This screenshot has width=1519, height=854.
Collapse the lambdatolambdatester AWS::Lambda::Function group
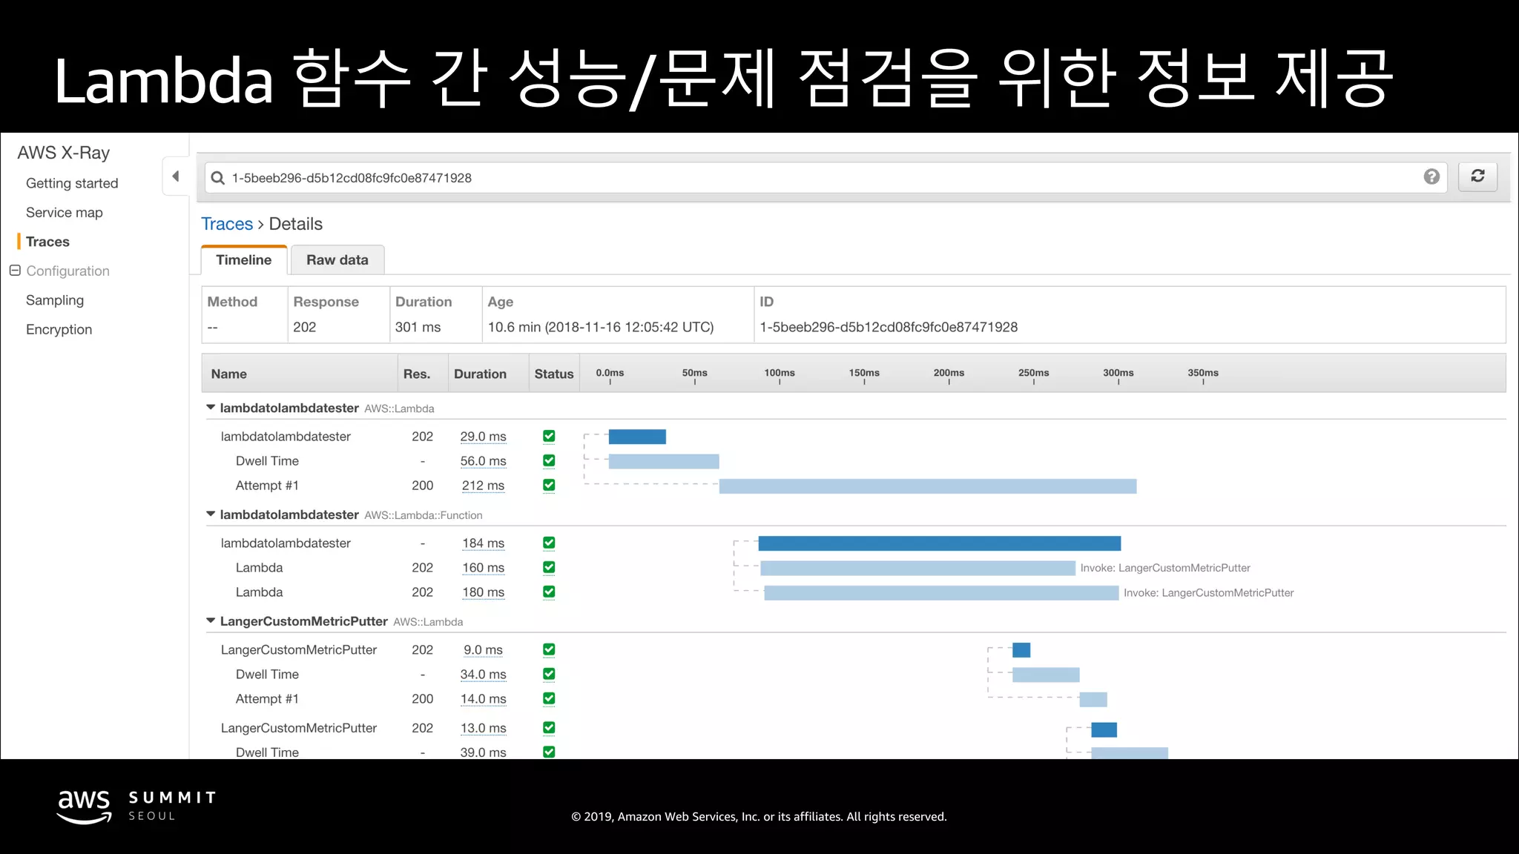click(211, 514)
